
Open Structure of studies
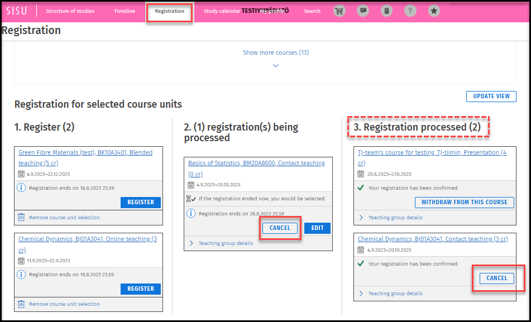(x=70, y=11)
